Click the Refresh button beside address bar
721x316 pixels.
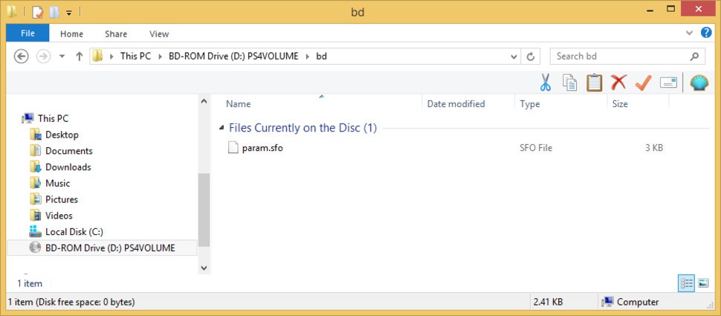(531, 57)
